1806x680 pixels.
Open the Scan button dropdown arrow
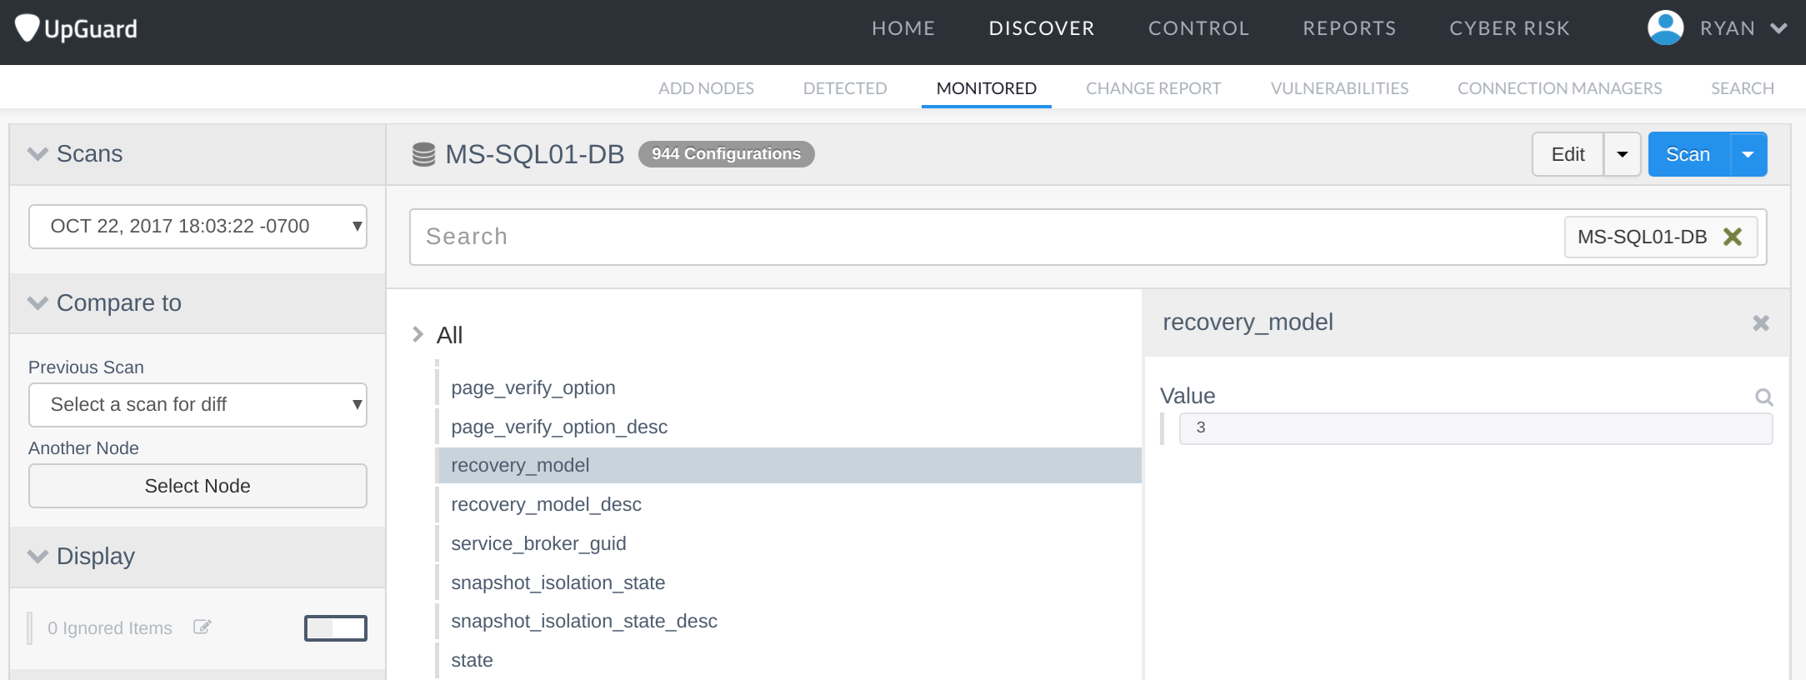(1748, 154)
